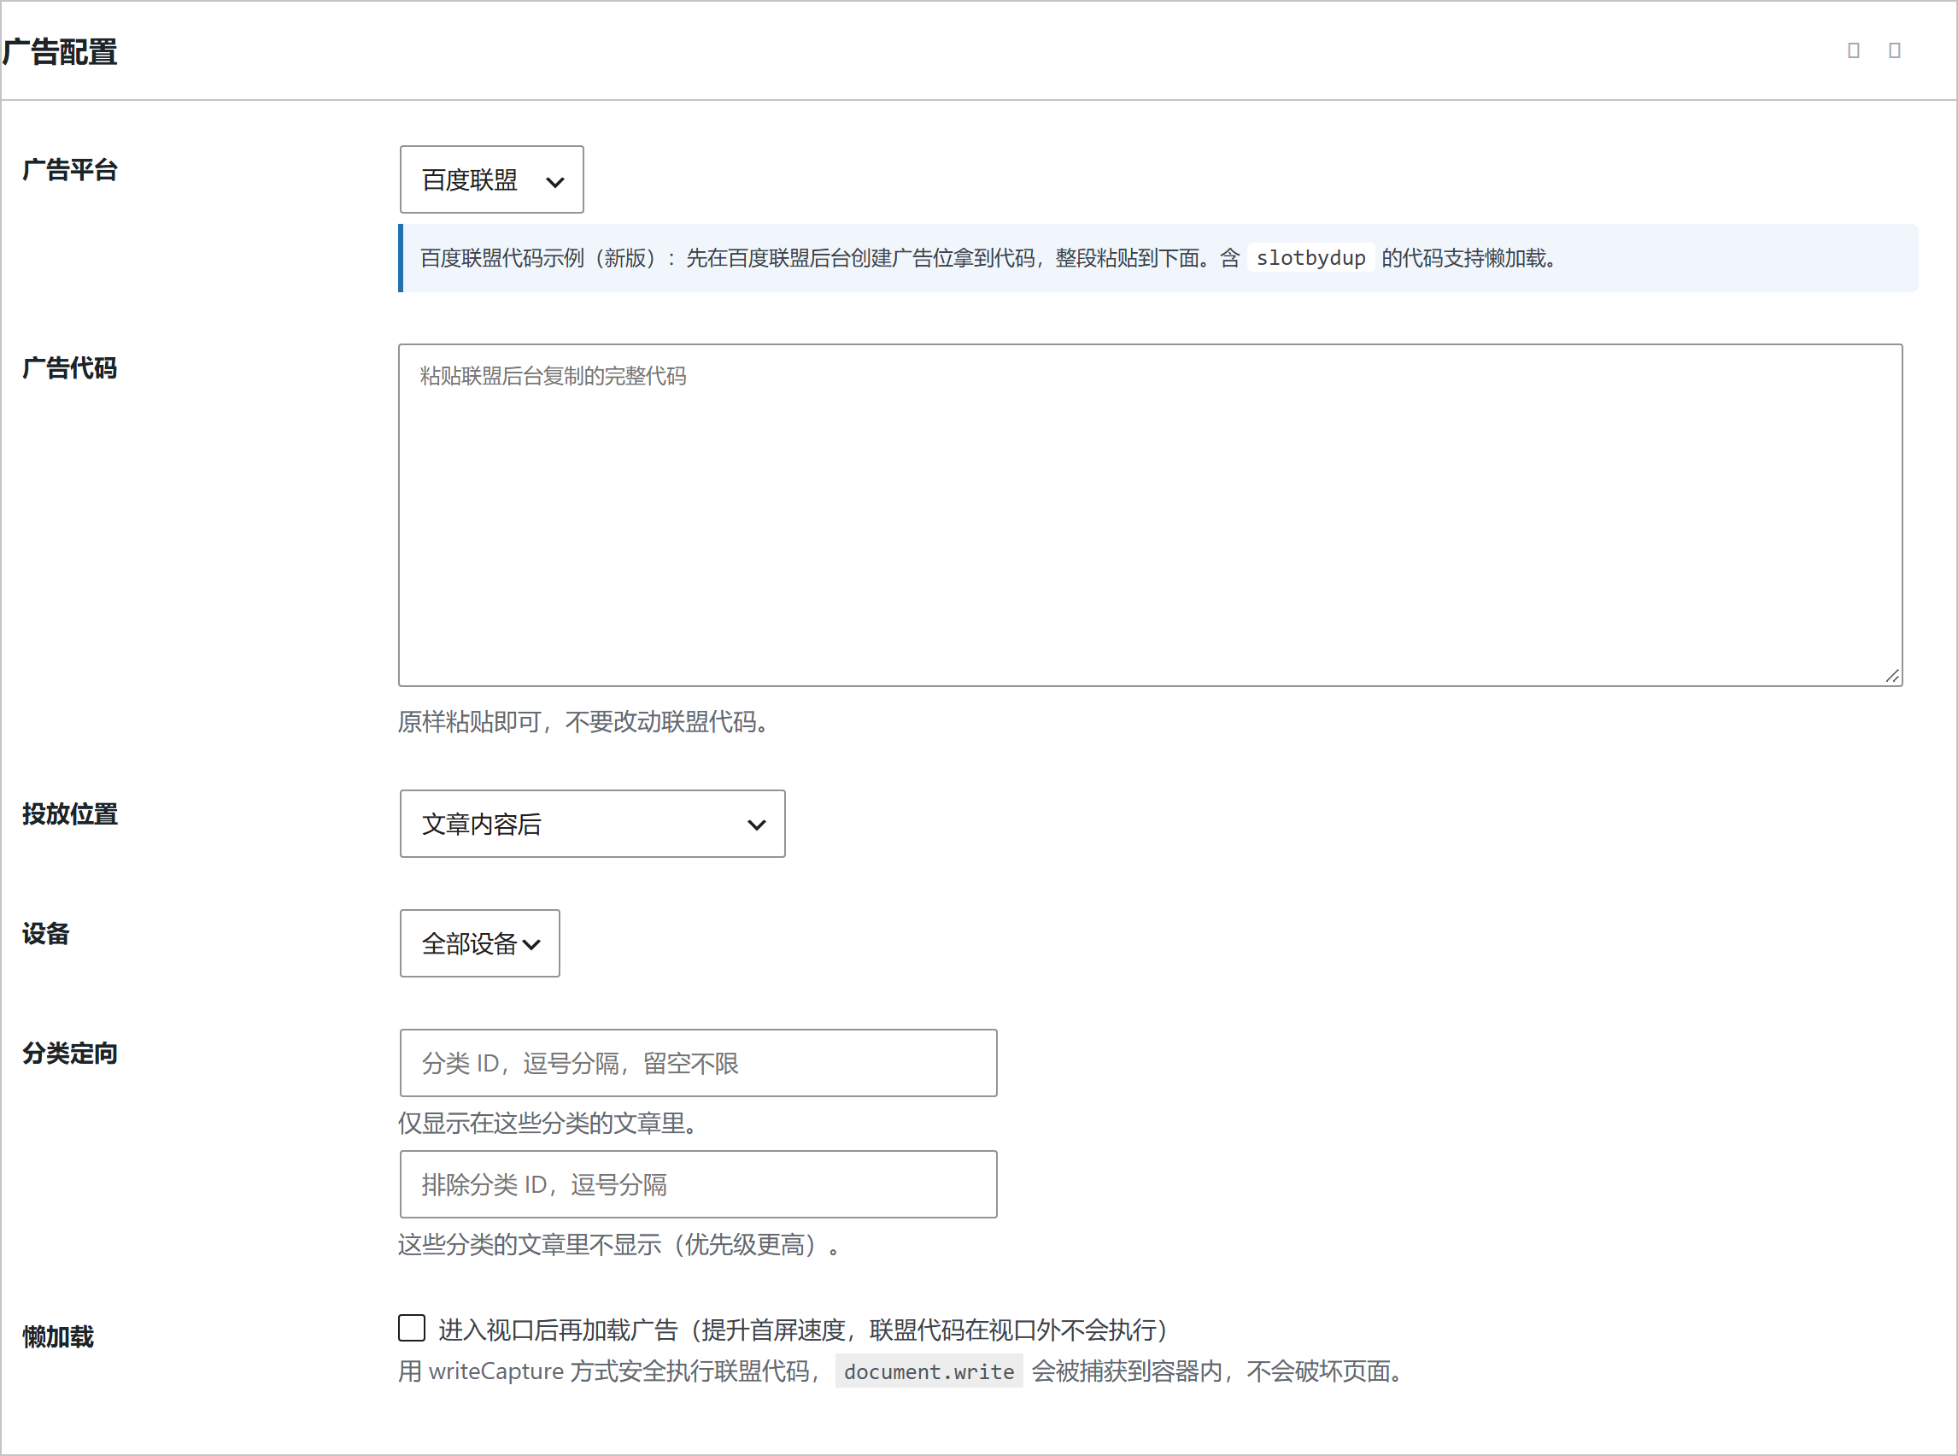Click the document.write code snippet
Viewport: 1958px width, 1456px height.
tap(929, 1372)
